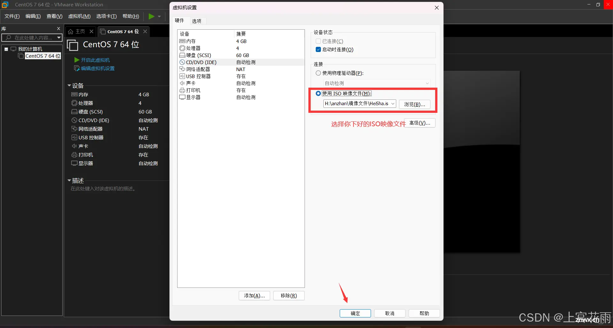The height and width of the screenshot is (328, 613).
Task: Click hard disk icon in main window devices
Action: point(74,112)
